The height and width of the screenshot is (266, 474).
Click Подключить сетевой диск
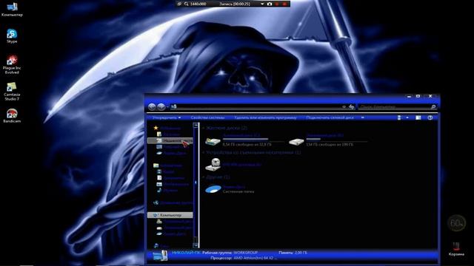click(330, 117)
